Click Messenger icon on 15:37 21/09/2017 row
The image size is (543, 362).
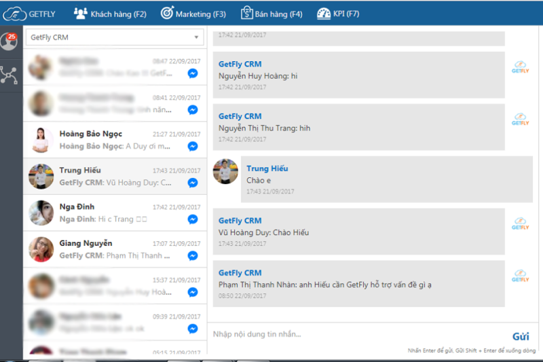[193, 292]
